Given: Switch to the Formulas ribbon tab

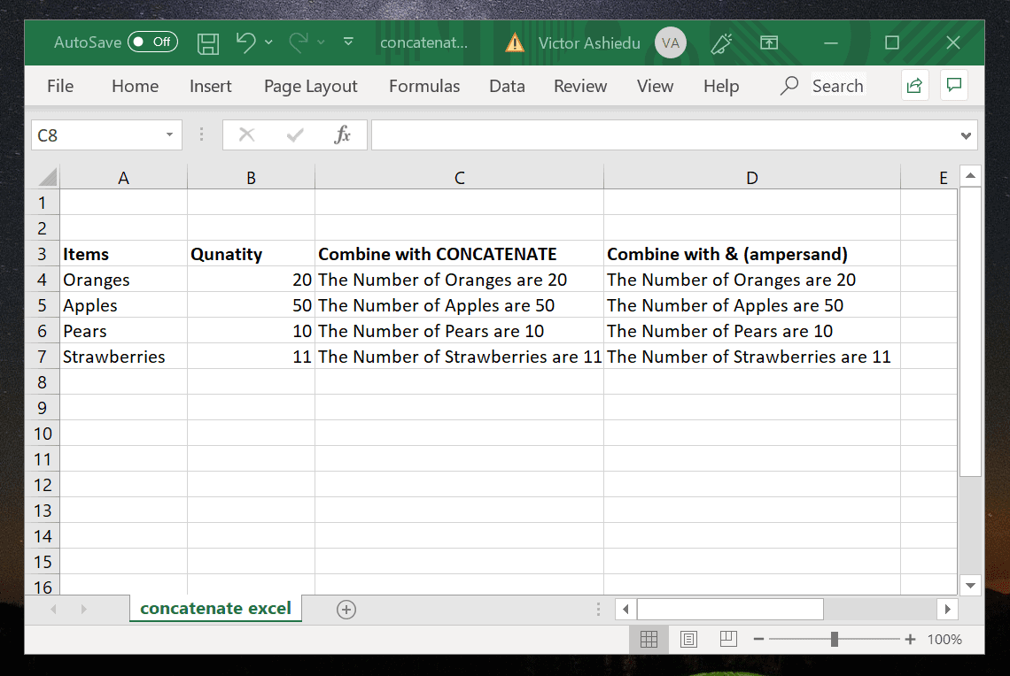Looking at the screenshot, I should pos(424,86).
